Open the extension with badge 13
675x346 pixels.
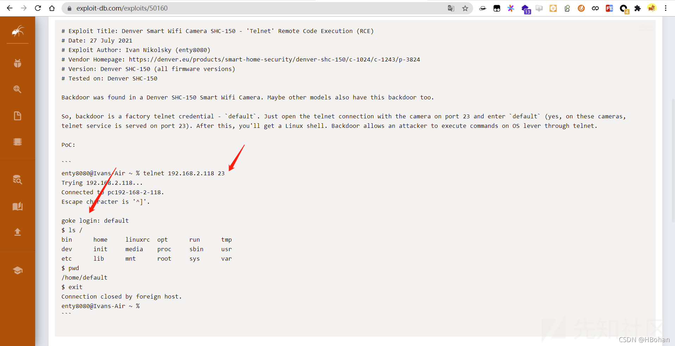pyautogui.click(x=526, y=9)
